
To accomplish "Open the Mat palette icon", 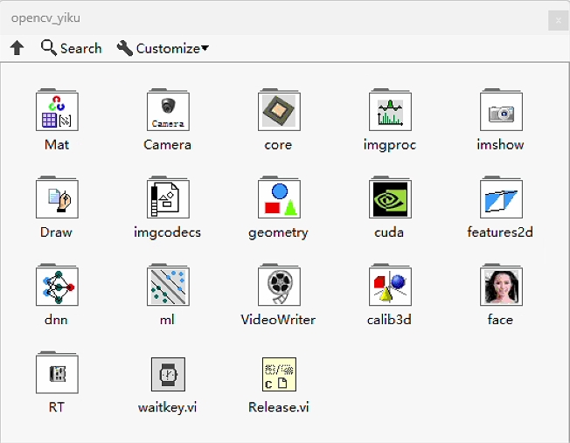I will tap(57, 111).
